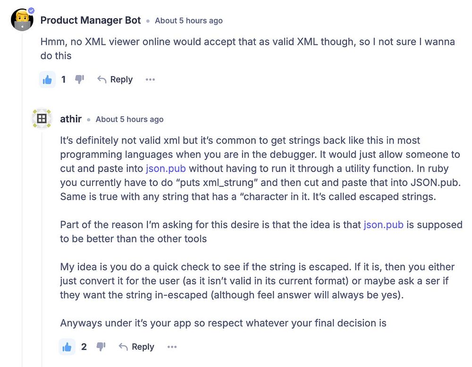Open the Product Manager Bot profile name
The width and height of the screenshot is (472, 367).
(91, 20)
